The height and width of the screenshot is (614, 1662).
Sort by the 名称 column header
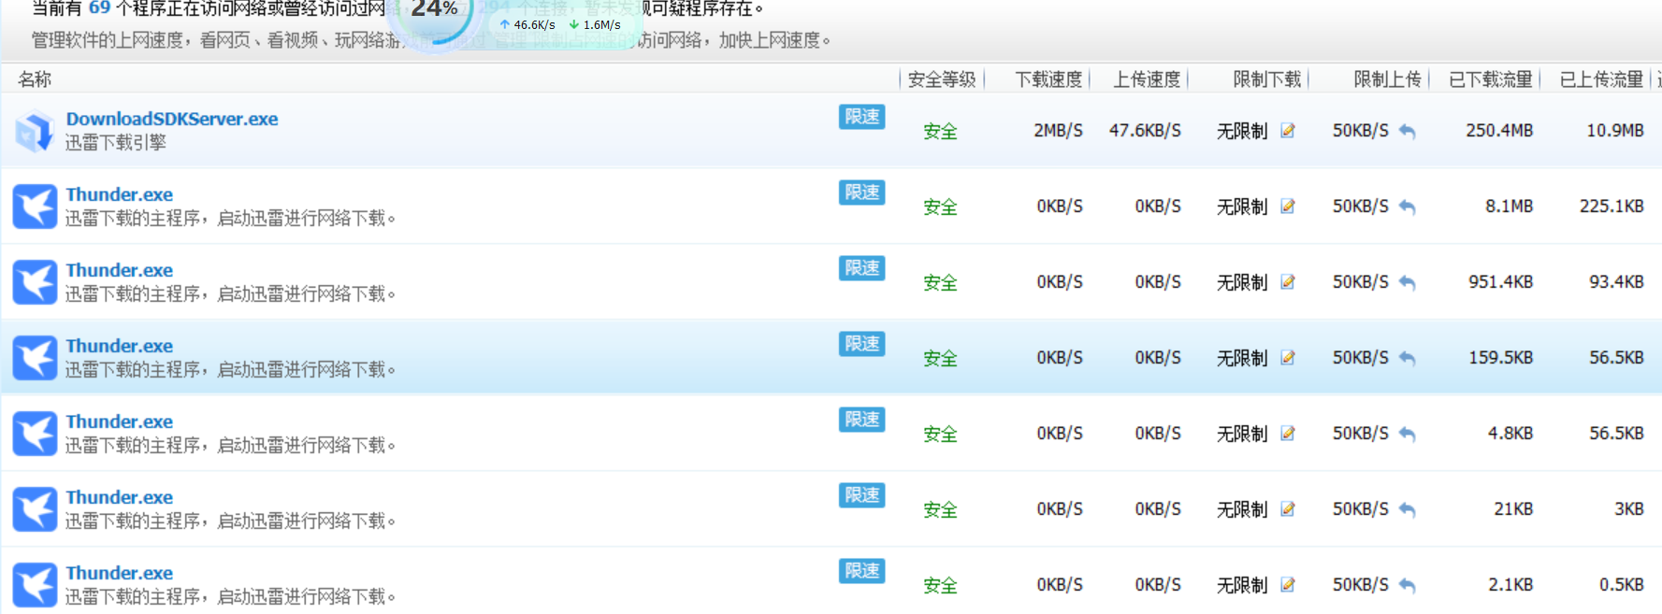(x=35, y=79)
